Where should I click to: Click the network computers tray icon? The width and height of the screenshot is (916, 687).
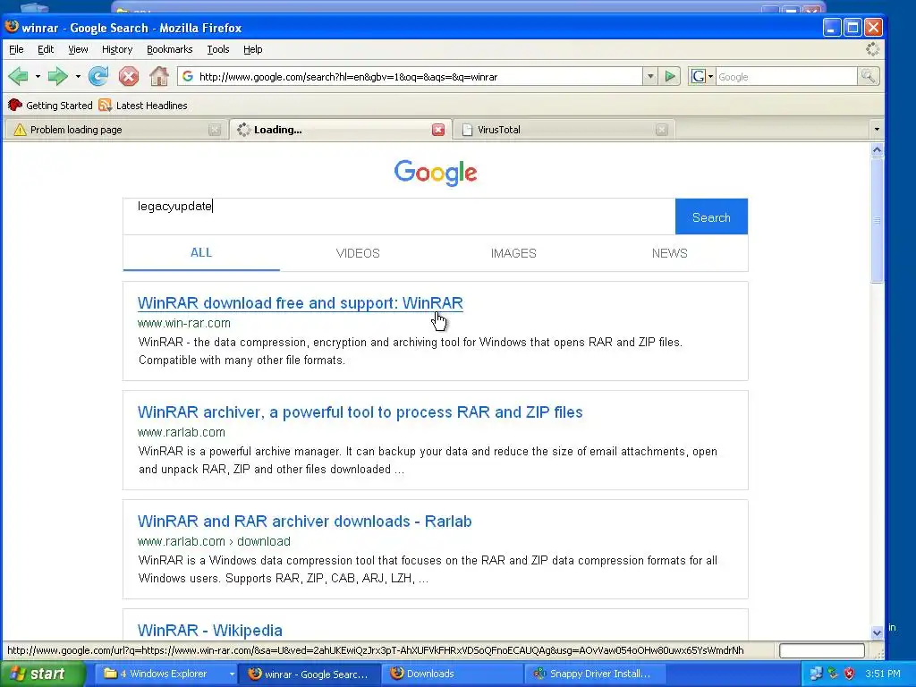click(x=816, y=674)
